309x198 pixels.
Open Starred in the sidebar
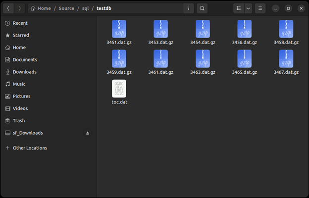[x=21, y=36]
